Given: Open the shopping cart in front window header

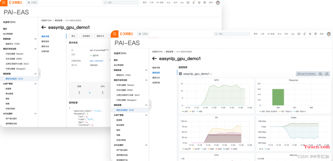Looking at the screenshot, I should (310, 34).
